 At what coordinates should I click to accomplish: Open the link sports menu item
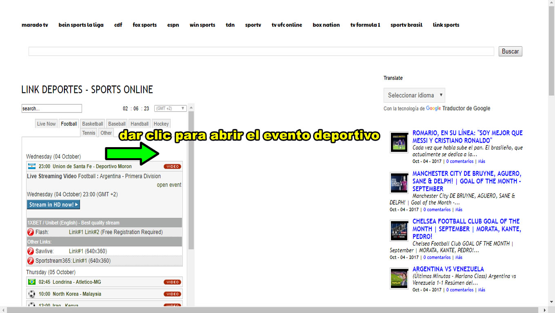click(446, 25)
